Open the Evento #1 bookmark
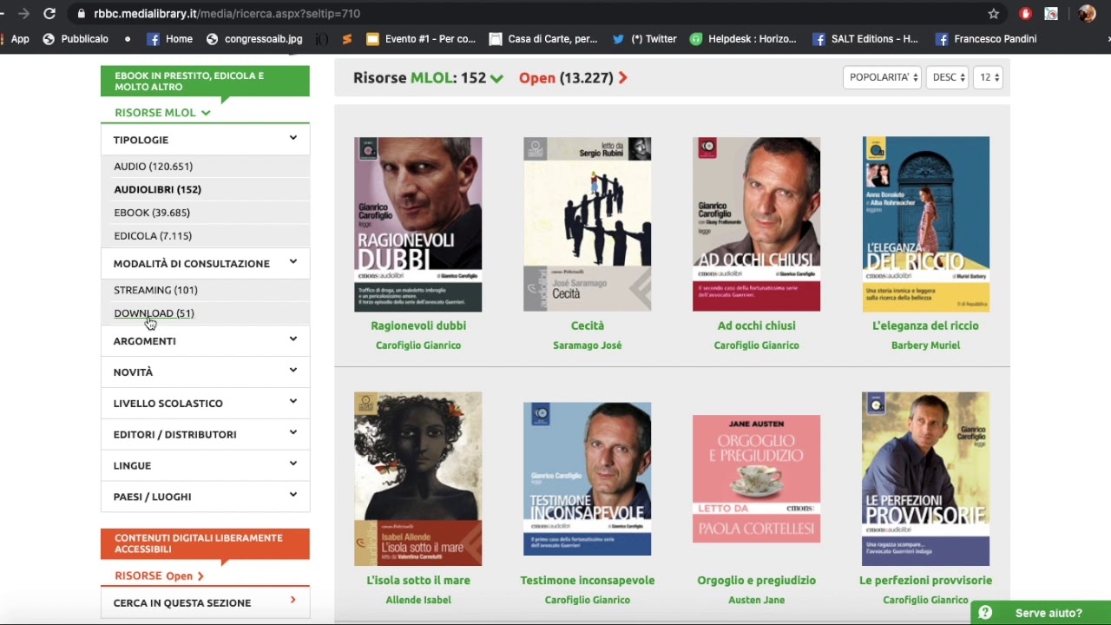The image size is (1111, 625). pos(422,39)
